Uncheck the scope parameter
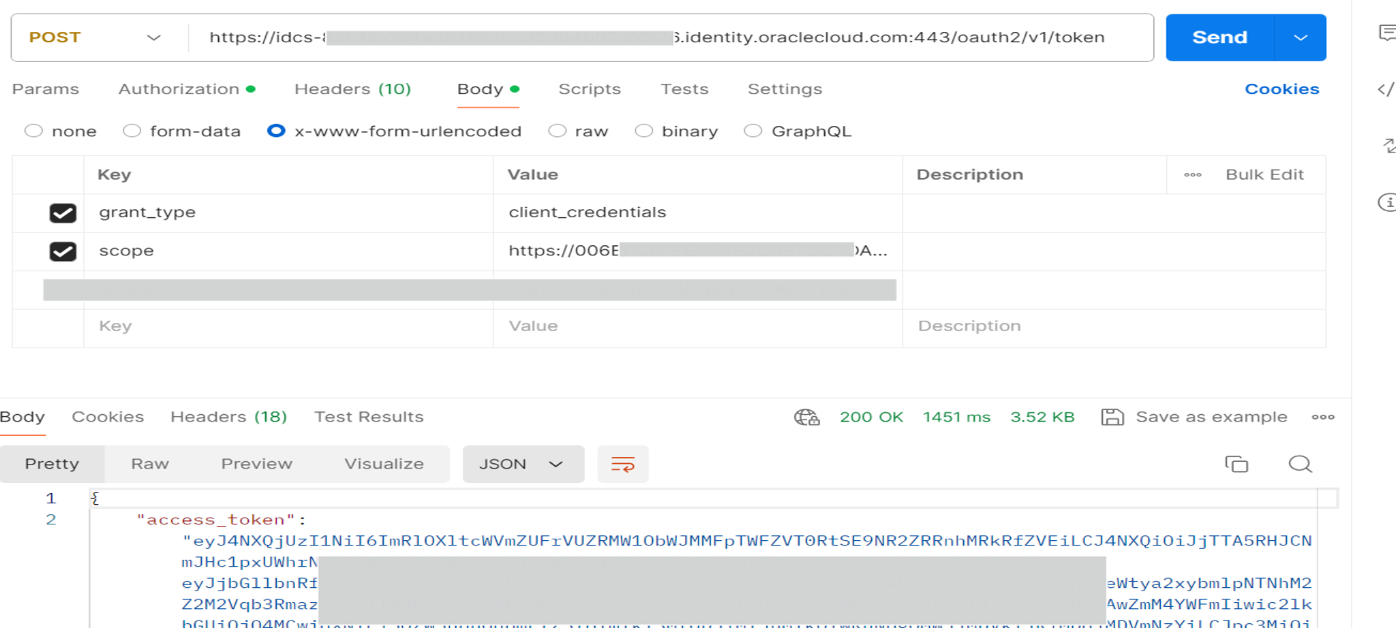Viewport: 1396px width, 628px height. click(63, 251)
